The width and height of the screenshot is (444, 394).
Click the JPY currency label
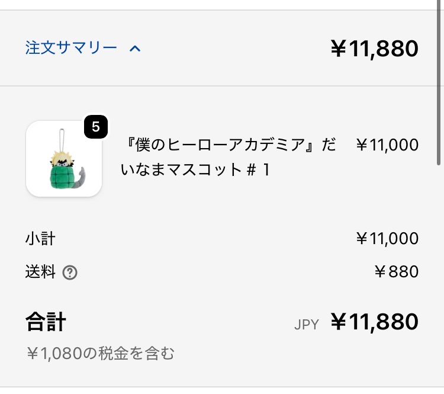click(x=306, y=324)
